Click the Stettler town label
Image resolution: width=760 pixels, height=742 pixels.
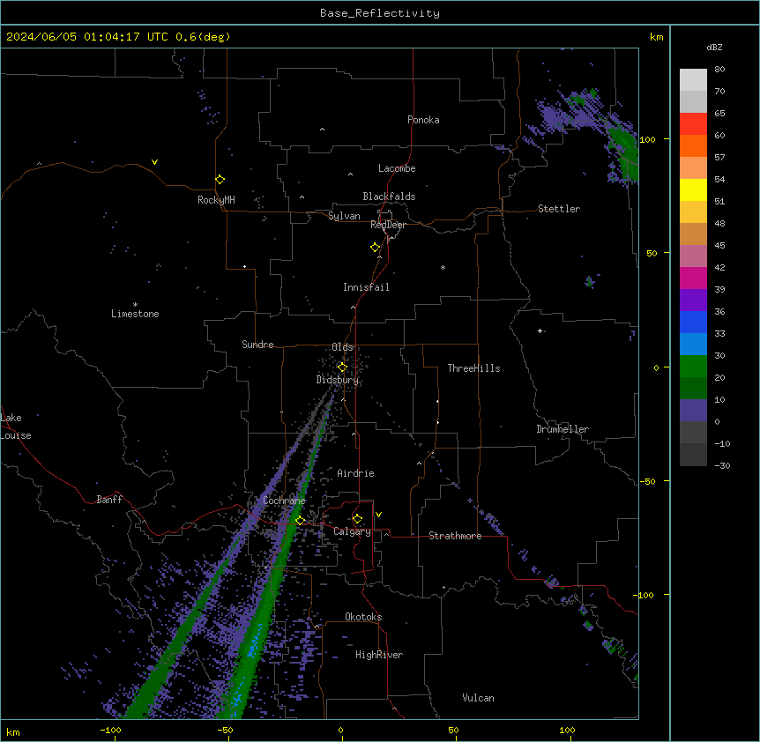click(559, 209)
